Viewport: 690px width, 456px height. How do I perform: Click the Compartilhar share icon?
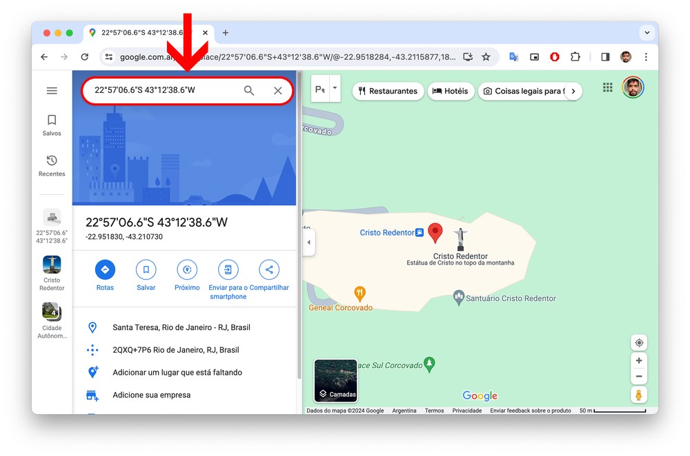point(269,269)
